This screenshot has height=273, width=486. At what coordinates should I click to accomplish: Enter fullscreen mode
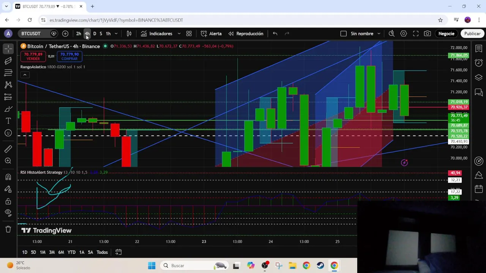click(416, 34)
